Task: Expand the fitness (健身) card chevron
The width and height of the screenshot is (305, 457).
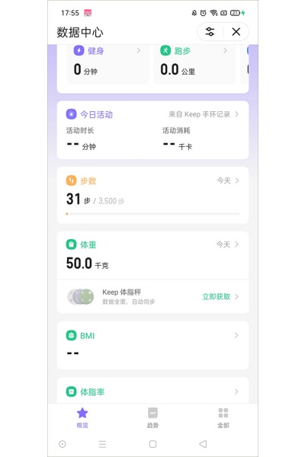Action: point(139,51)
